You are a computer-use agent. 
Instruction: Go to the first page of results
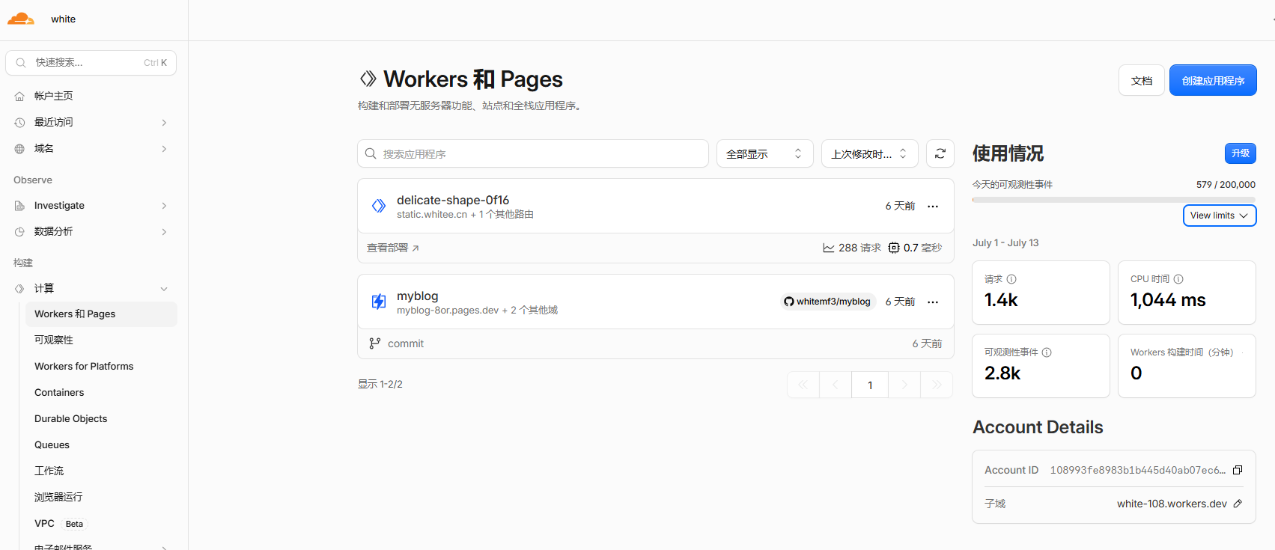coord(803,385)
